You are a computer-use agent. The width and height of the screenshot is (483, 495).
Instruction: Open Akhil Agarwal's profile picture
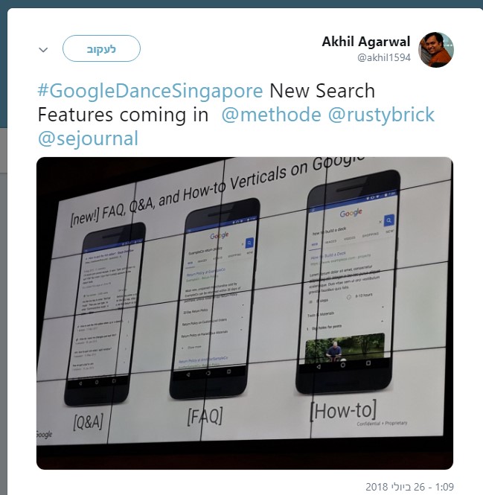pyautogui.click(x=436, y=50)
